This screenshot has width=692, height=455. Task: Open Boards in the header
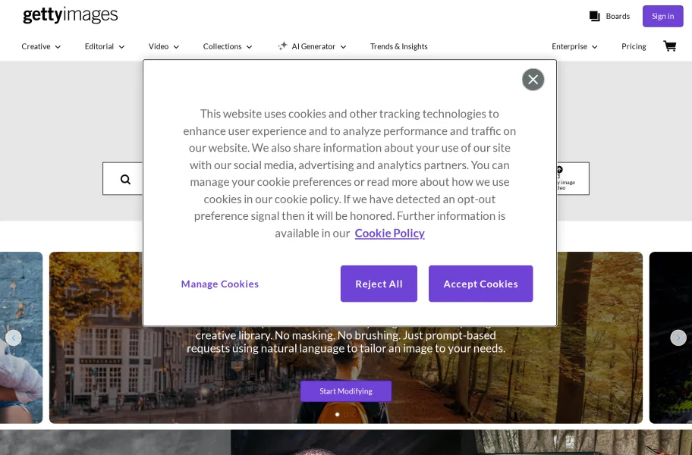click(609, 17)
